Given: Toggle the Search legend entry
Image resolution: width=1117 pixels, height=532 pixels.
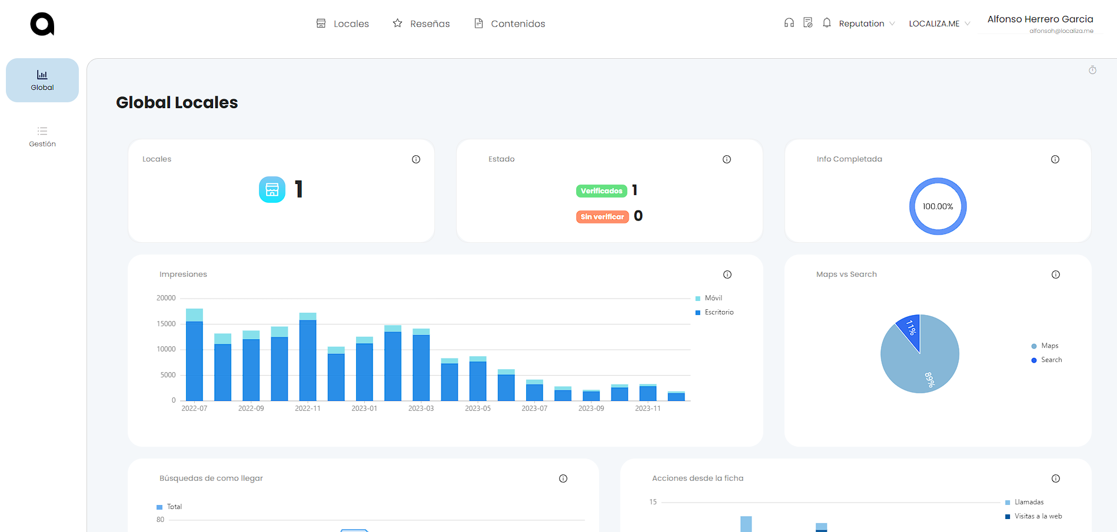Looking at the screenshot, I should click(1046, 360).
